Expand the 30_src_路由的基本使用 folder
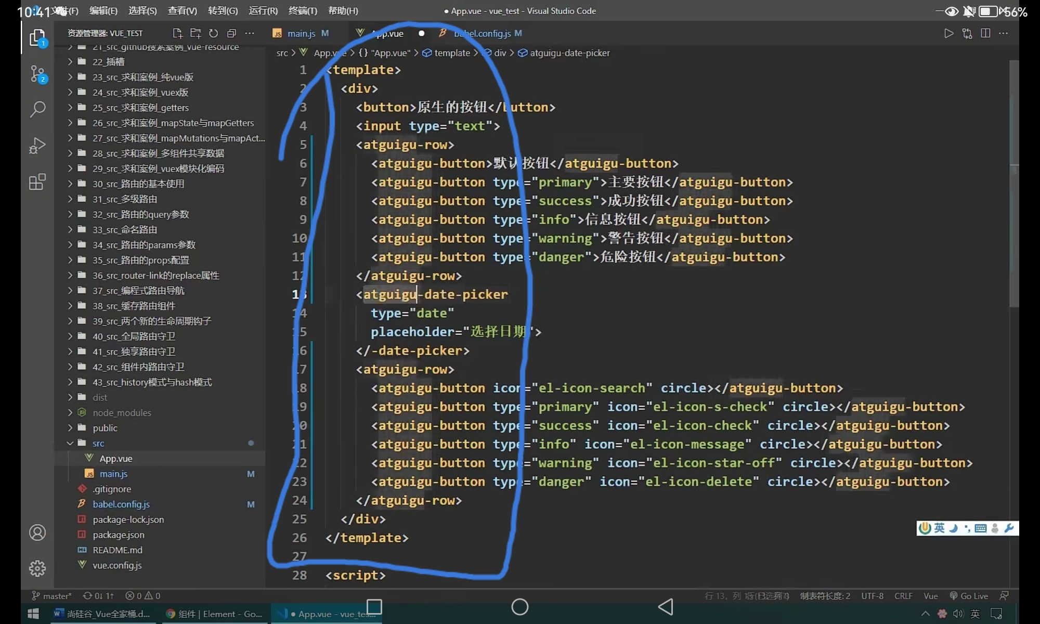Image resolution: width=1040 pixels, height=624 pixels. click(138, 184)
